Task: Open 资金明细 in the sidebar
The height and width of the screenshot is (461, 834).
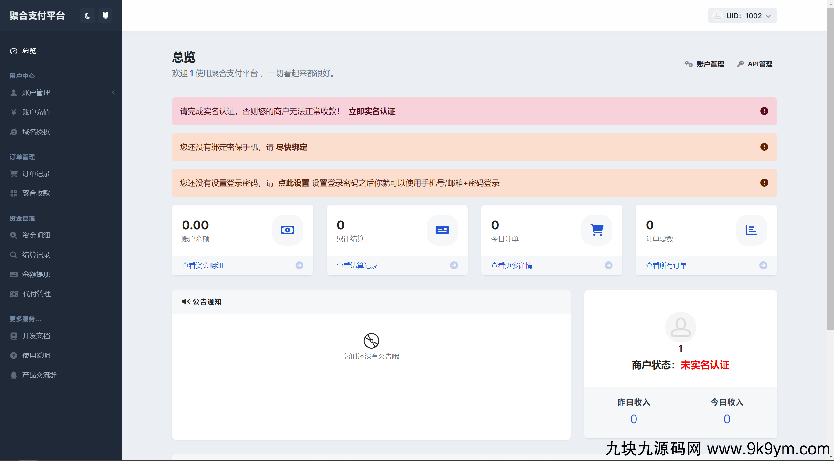Action: click(x=36, y=235)
